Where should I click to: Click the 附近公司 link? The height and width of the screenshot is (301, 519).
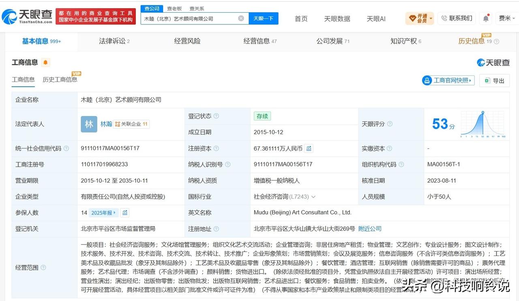(x=370, y=229)
